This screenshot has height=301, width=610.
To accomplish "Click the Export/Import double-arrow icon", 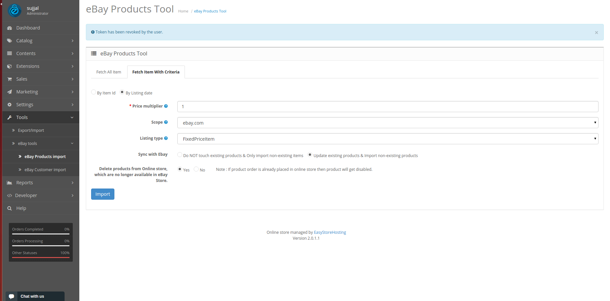I will 13,130.
